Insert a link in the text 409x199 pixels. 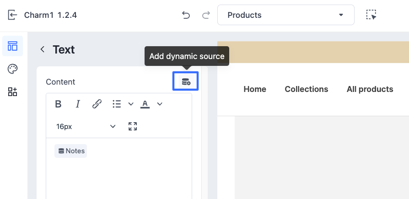pyautogui.click(x=97, y=104)
